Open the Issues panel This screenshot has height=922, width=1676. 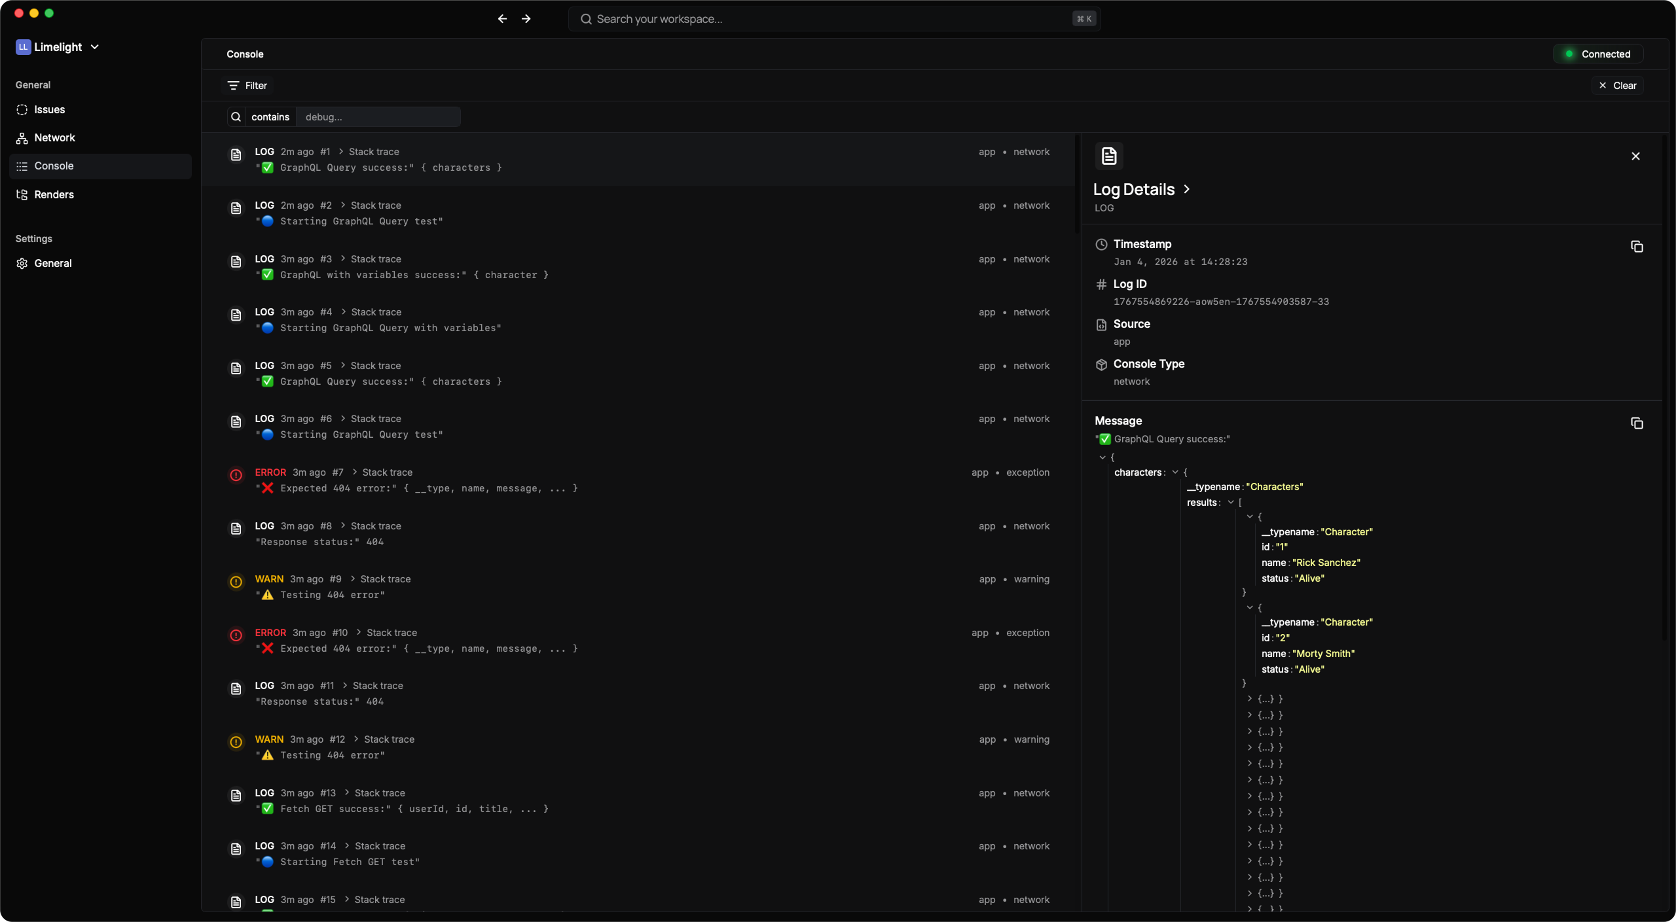(50, 109)
